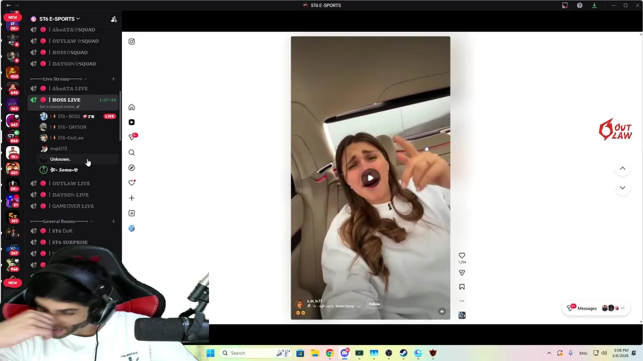
Task: Open the floating Messages button
Action: coord(596,308)
